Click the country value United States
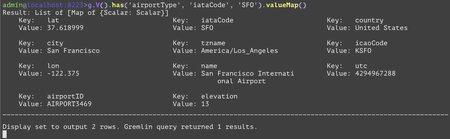The height and width of the screenshot is (139, 450). pos(381,28)
